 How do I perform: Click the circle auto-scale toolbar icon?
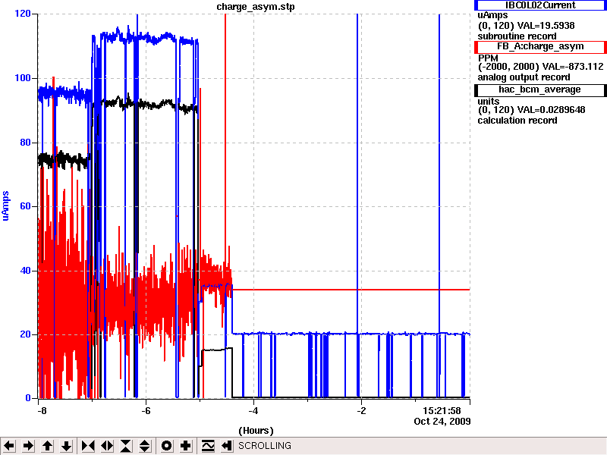pos(166,446)
